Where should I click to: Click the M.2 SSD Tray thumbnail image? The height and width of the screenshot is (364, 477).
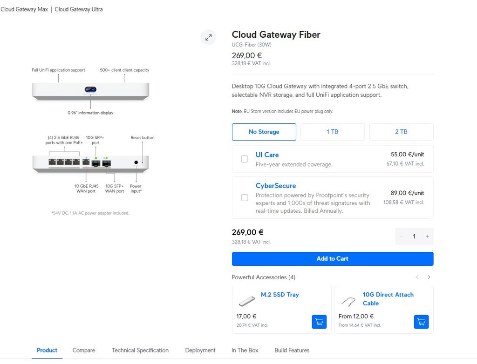(x=247, y=301)
